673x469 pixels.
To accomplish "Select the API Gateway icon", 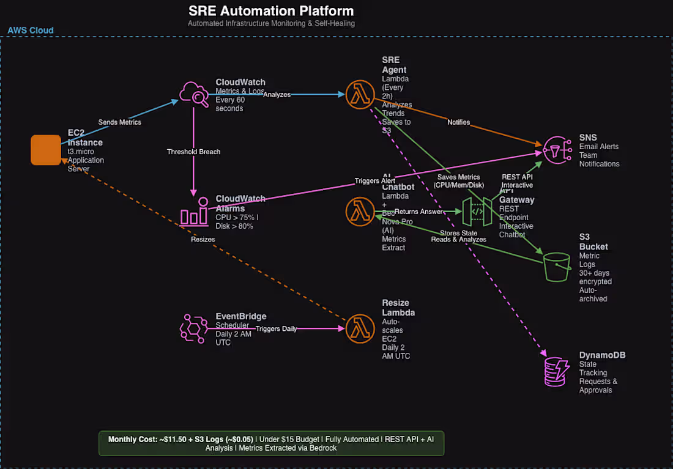I will point(477,212).
